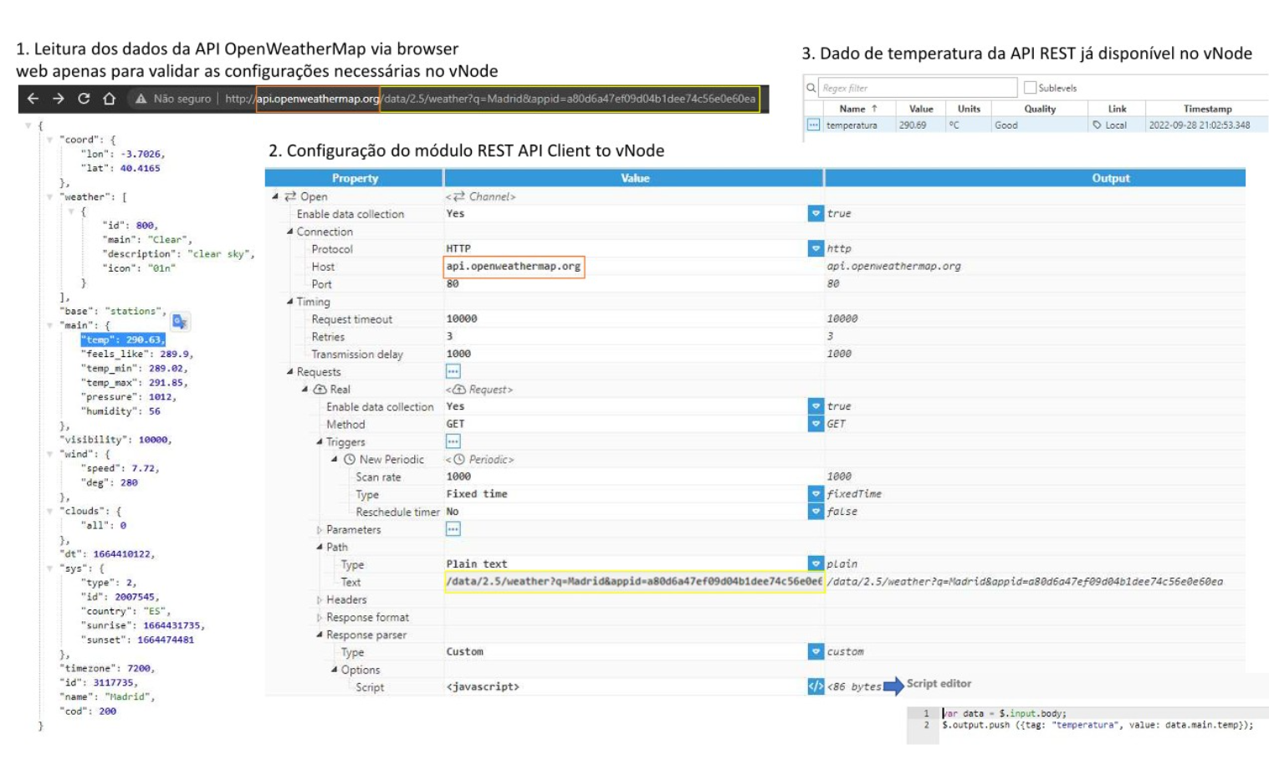Click the Timestamp column header
Image resolution: width=1269 pixels, height=770 pixels.
pos(1207,109)
